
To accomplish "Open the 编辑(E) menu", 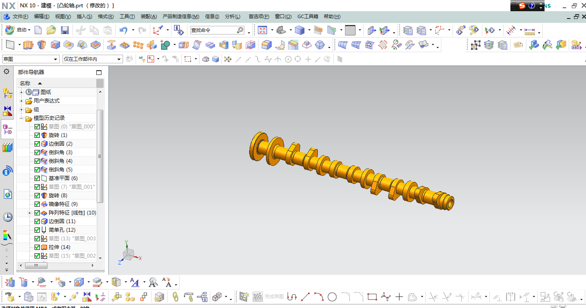I will (42, 16).
